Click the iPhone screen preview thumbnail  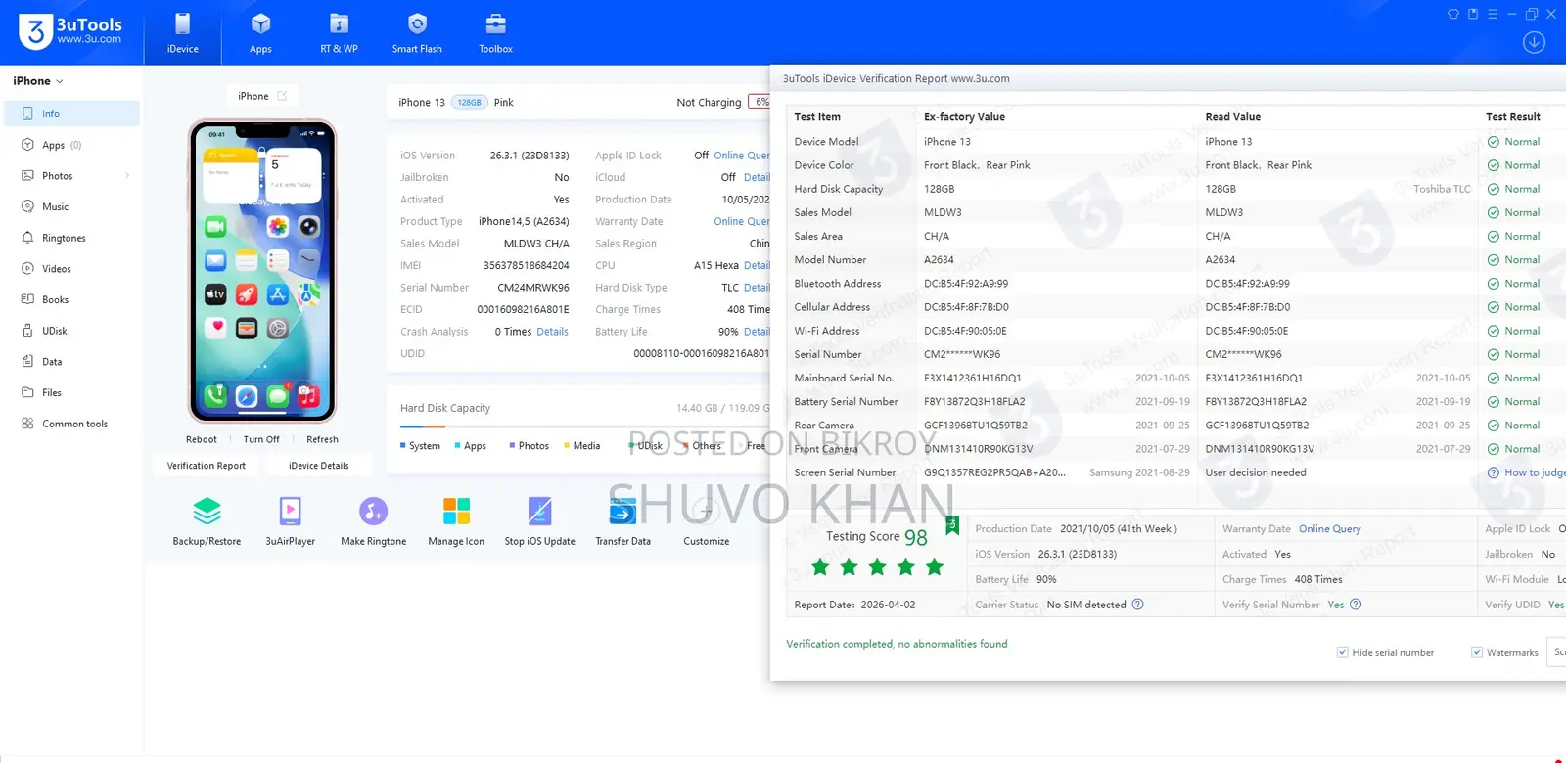point(262,271)
